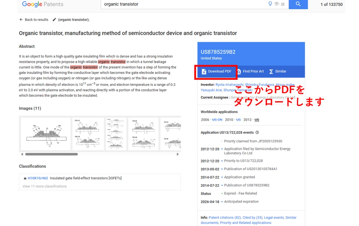Click the back arrow to results
359x226 pixels.
pyautogui.click(x=21, y=20)
